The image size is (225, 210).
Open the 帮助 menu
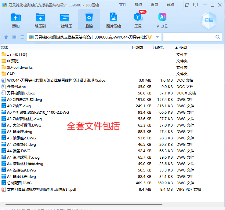point(170,5)
